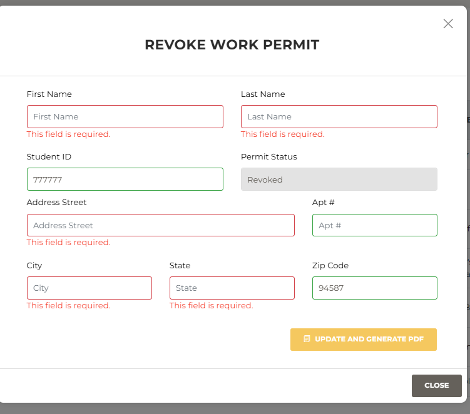Dismiss the dialog using the X icon
Viewport: 470px width, 414px height.
coord(448,24)
